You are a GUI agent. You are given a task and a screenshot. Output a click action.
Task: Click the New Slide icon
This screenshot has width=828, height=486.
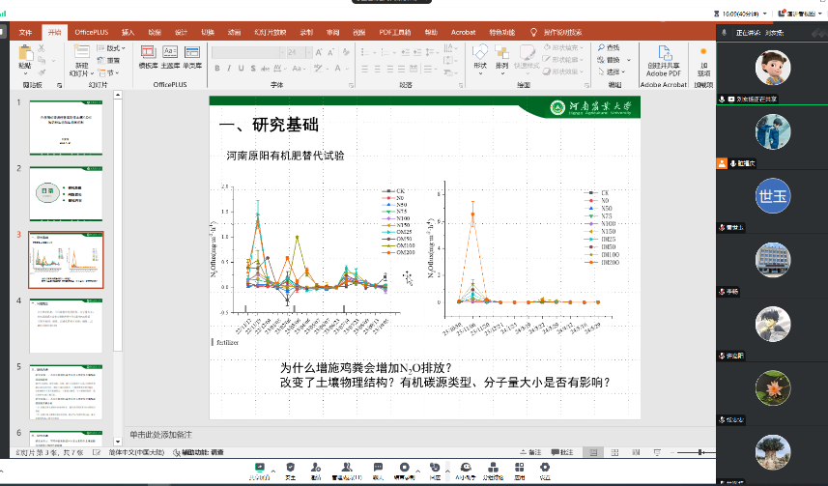tap(80, 54)
